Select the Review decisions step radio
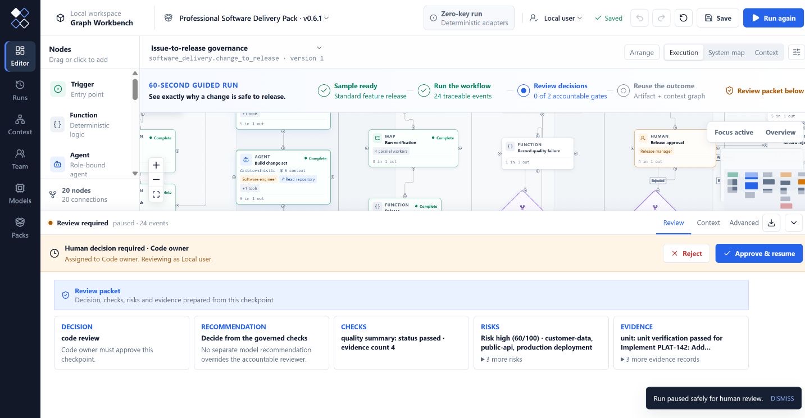Screen dimensions: 805x418 coord(524,90)
